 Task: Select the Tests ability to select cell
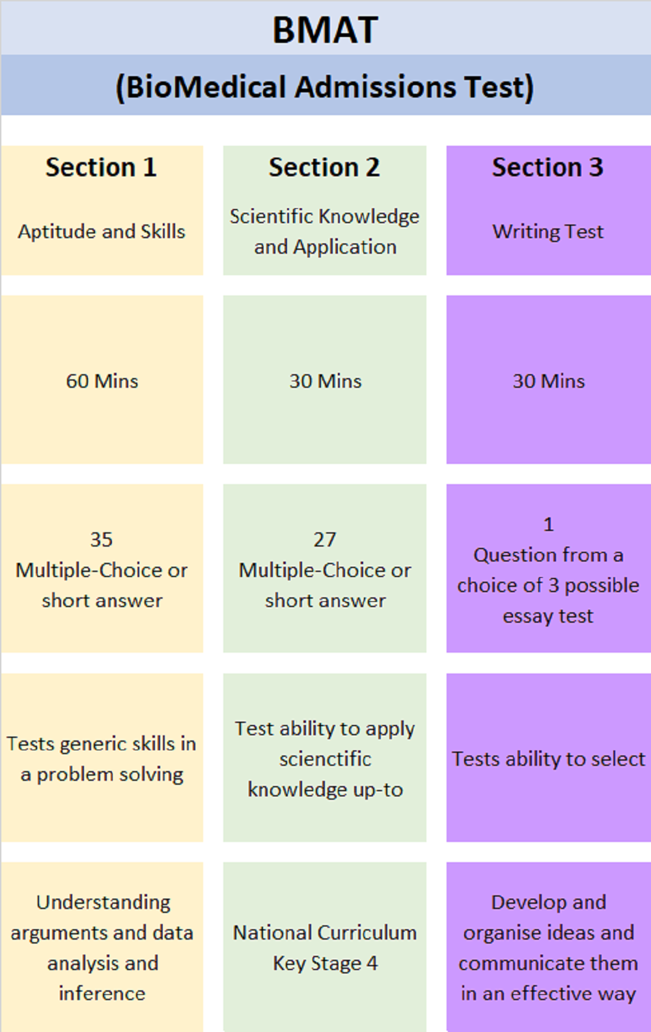tap(549, 758)
